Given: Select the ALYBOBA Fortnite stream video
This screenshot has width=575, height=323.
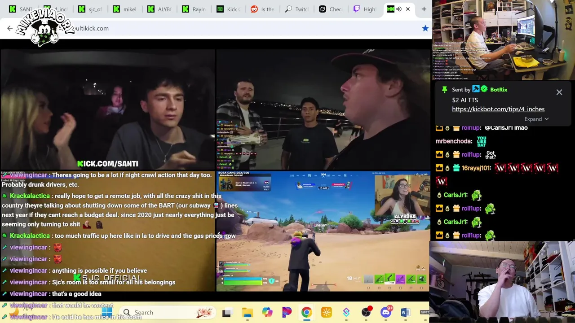Looking at the screenshot, I should click(323, 231).
